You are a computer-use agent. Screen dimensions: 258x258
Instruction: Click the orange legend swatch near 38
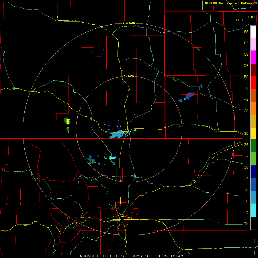pos(253,108)
